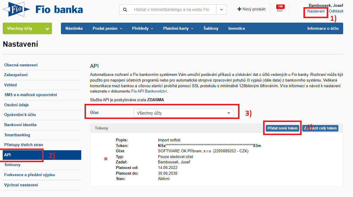Click the Nastavení page heading
The image size is (353, 197).
click(x=21, y=44)
